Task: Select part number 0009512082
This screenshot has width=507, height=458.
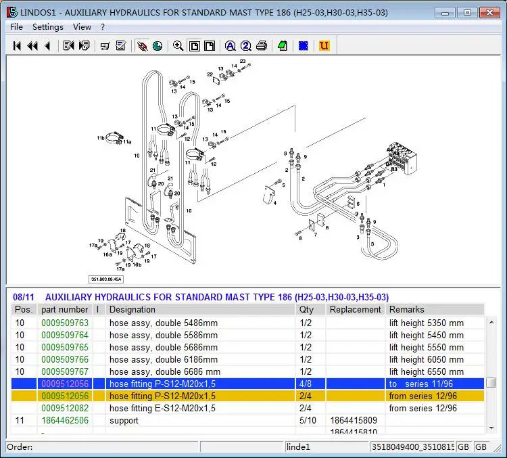Action: point(65,408)
